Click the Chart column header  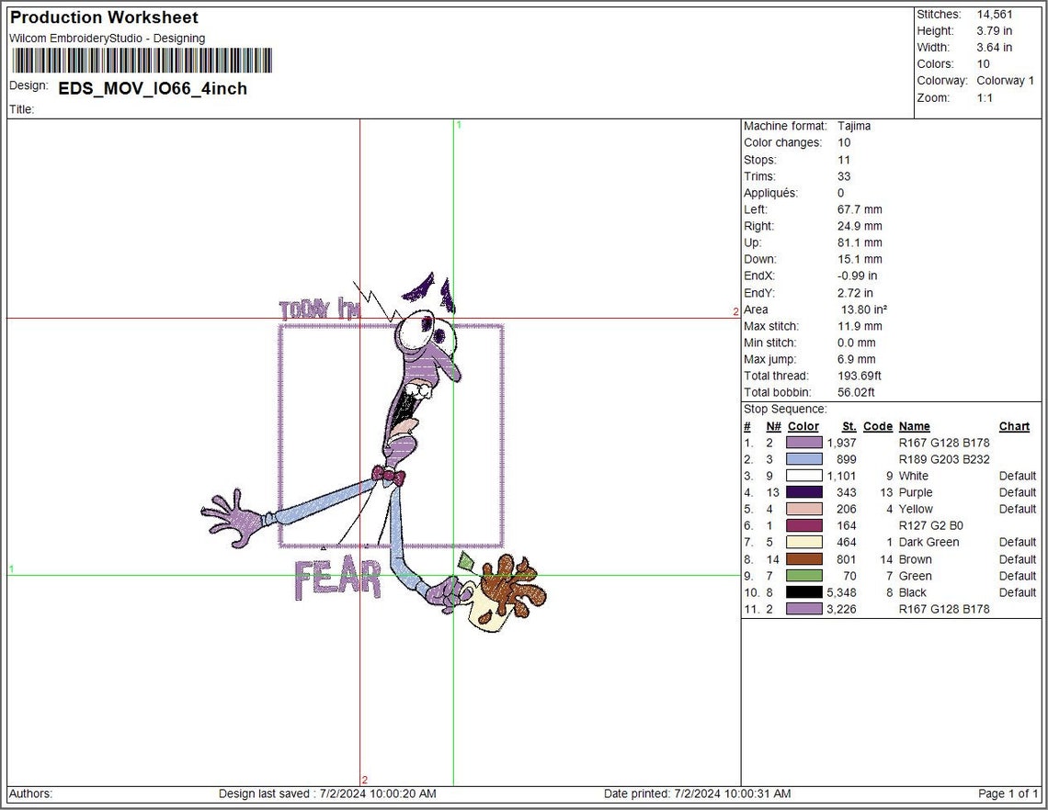click(x=1014, y=426)
